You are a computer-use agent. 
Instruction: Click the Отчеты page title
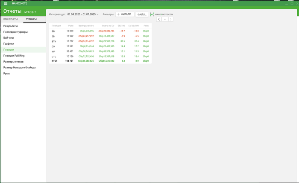12,11
